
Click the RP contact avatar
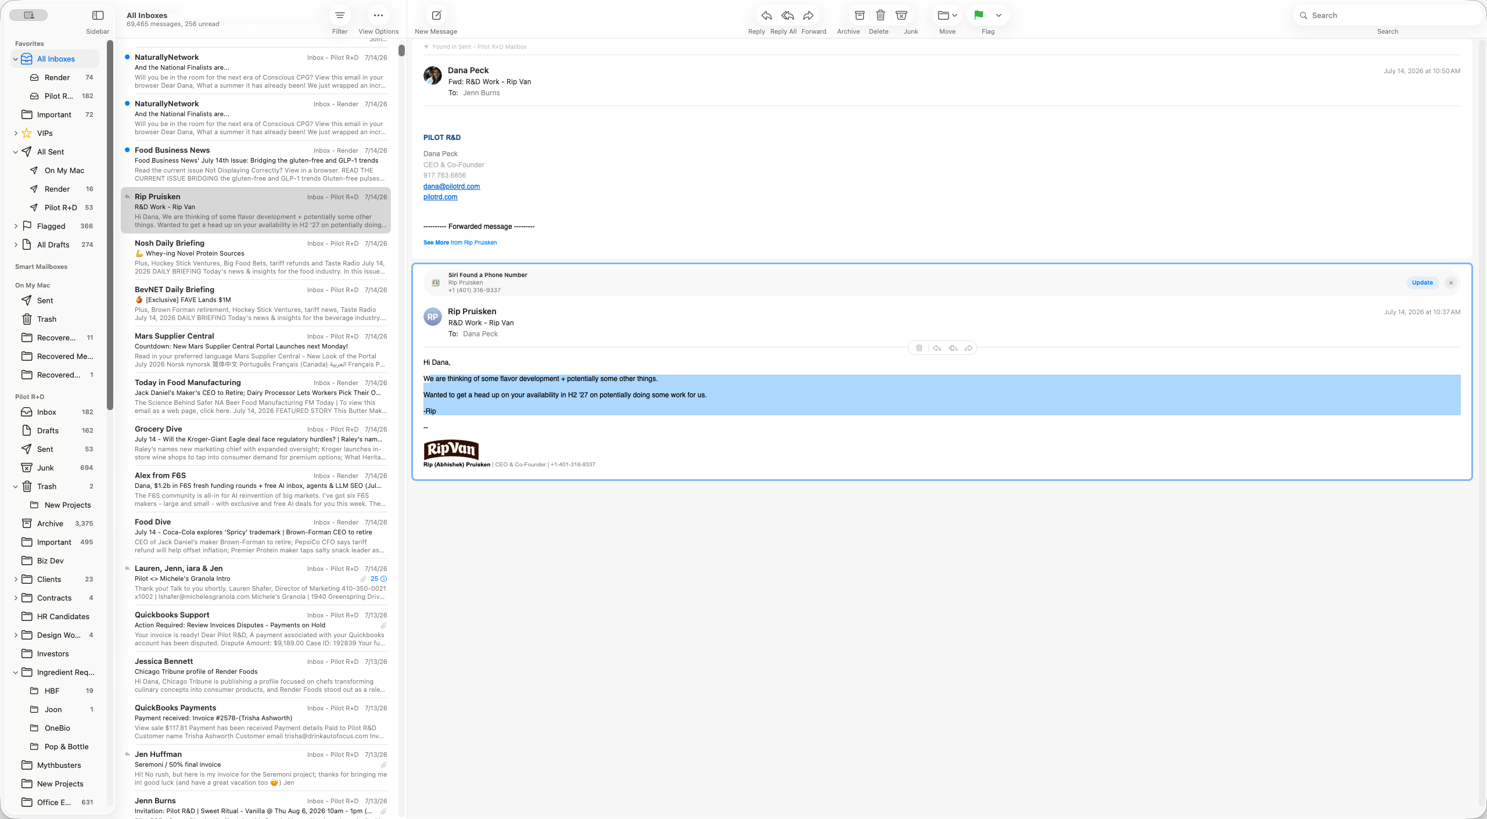coord(433,317)
